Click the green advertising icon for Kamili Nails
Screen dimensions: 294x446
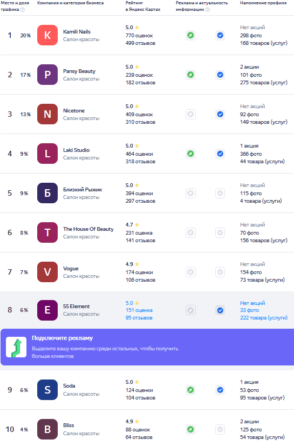pos(191,36)
